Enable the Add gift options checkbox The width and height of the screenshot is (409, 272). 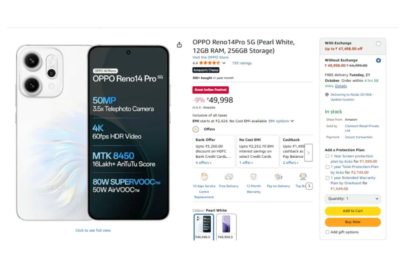tap(328, 232)
